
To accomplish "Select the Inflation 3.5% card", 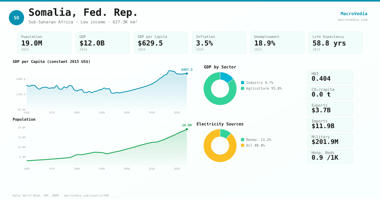I will [x=219, y=43].
